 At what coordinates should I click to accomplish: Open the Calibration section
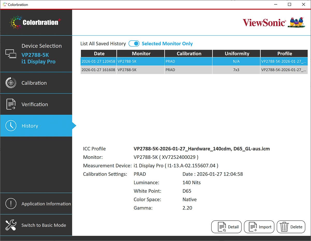click(34, 83)
